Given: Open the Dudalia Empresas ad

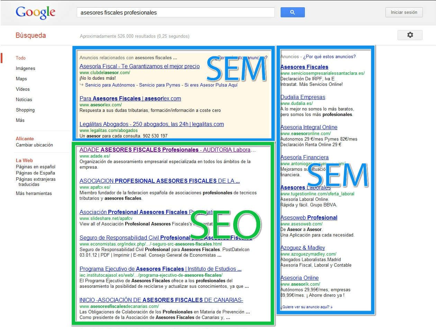Looking at the screenshot, I should (303, 97).
